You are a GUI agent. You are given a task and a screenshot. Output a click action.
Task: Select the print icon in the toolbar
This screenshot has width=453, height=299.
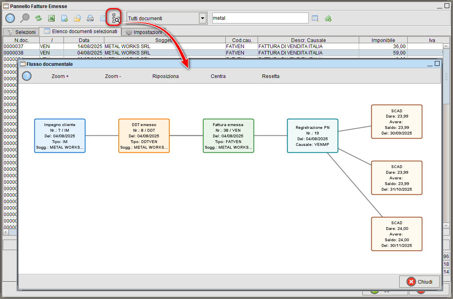tap(90, 18)
